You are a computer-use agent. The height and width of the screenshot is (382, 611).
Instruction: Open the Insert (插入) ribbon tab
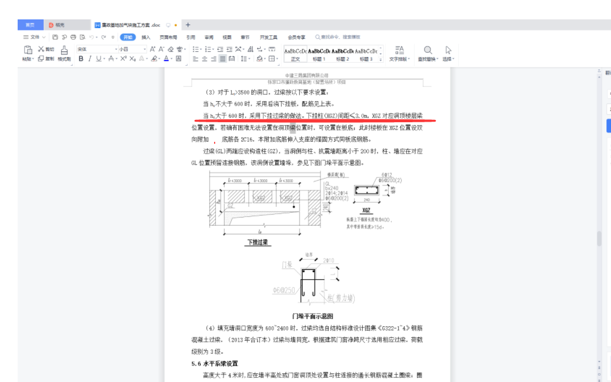[146, 38]
